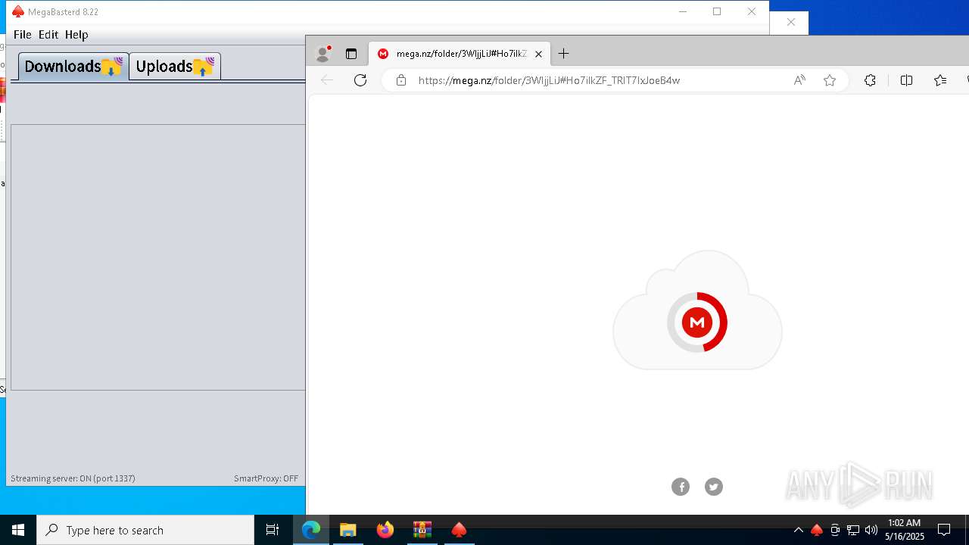Open MEGA's Facebook page

click(681, 487)
